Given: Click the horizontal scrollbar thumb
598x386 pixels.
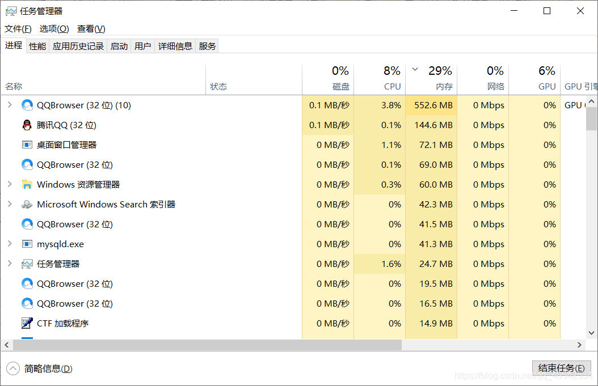Looking at the screenshot, I should point(208,345).
